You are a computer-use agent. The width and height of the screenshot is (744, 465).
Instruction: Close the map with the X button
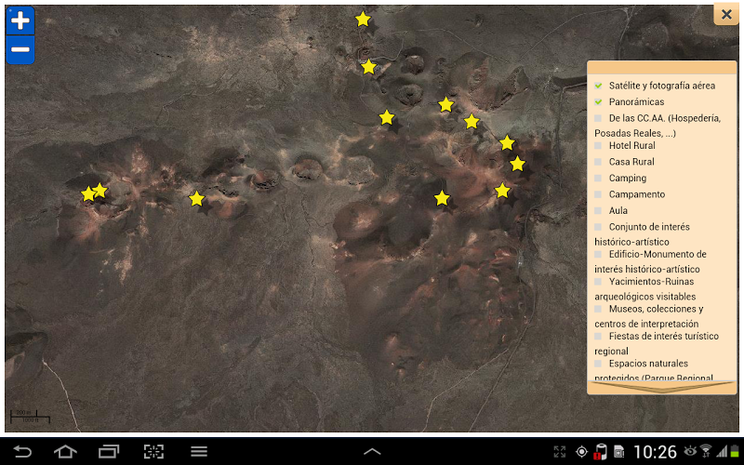(726, 15)
